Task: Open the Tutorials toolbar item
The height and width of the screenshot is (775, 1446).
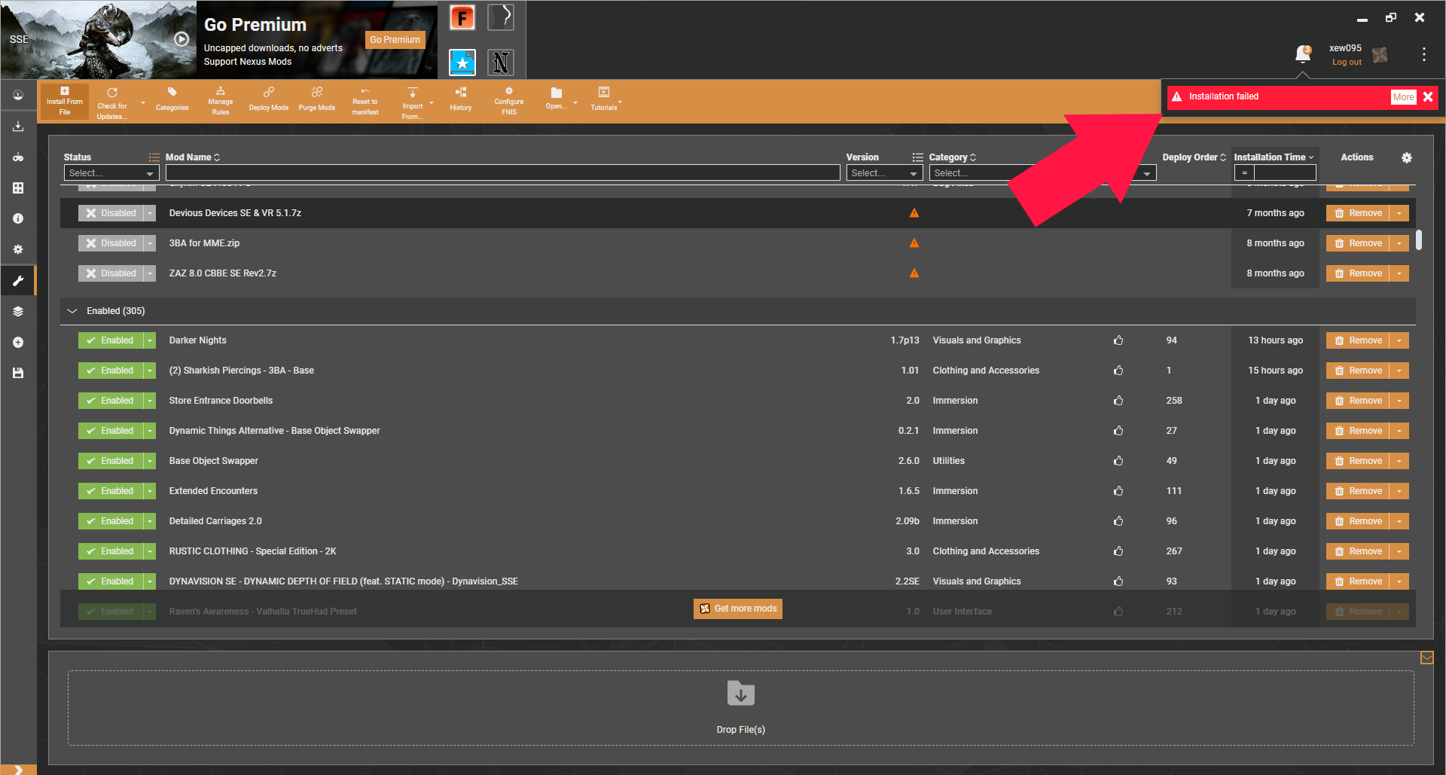Action: [604, 99]
